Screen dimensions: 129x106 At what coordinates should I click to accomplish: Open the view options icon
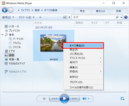[65, 17]
